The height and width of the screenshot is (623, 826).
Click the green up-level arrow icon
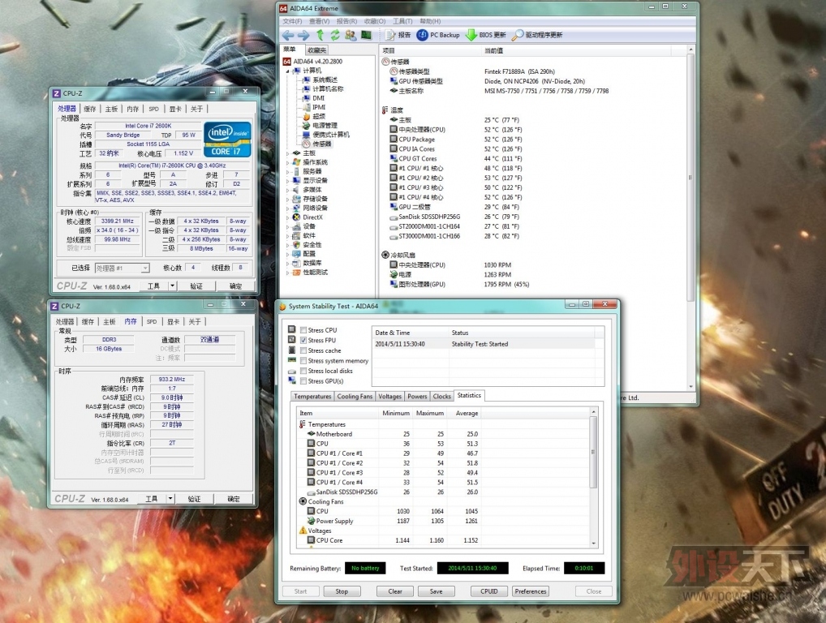click(320, 35)
